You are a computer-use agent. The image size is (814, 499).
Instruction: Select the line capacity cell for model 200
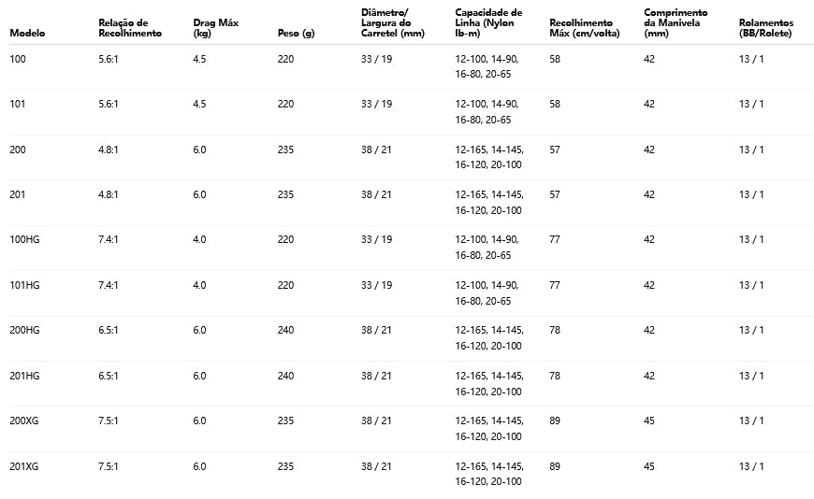pyautogui.click(x=488, y=157)
